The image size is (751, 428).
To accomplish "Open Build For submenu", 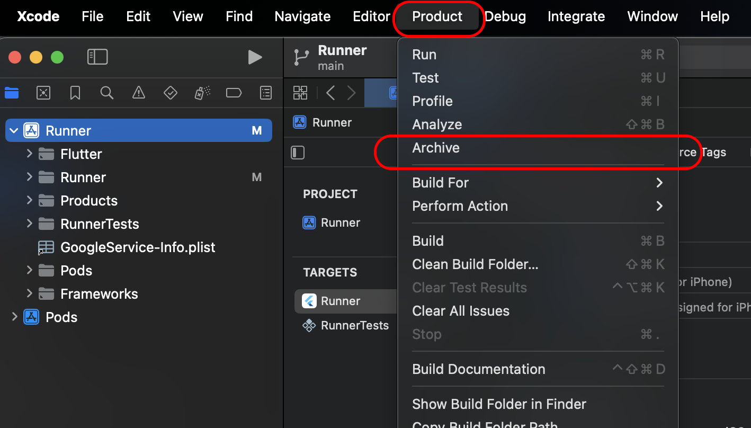I will point(538,183).
